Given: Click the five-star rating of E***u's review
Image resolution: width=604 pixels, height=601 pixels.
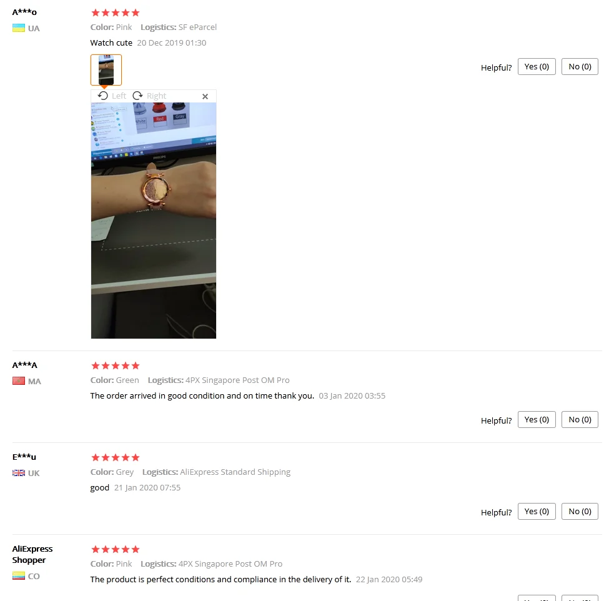Looking at the screenshot, I should pos(115,457).
